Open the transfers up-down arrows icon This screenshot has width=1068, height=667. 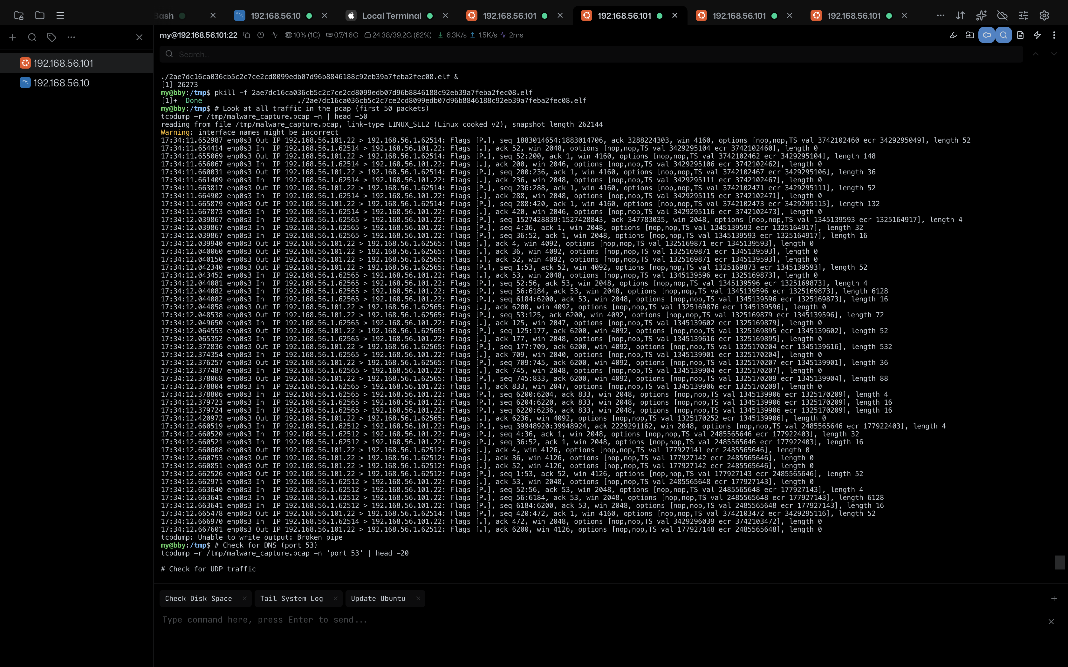tap(960, 16)
